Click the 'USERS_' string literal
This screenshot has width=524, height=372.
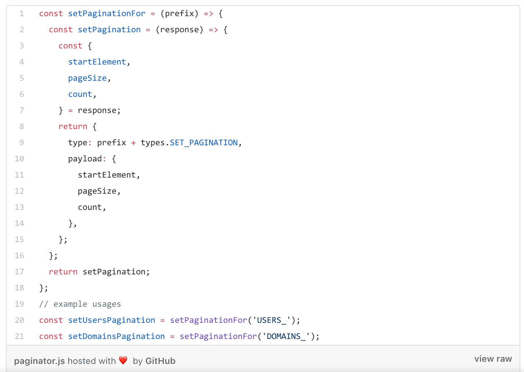point(272,320)
